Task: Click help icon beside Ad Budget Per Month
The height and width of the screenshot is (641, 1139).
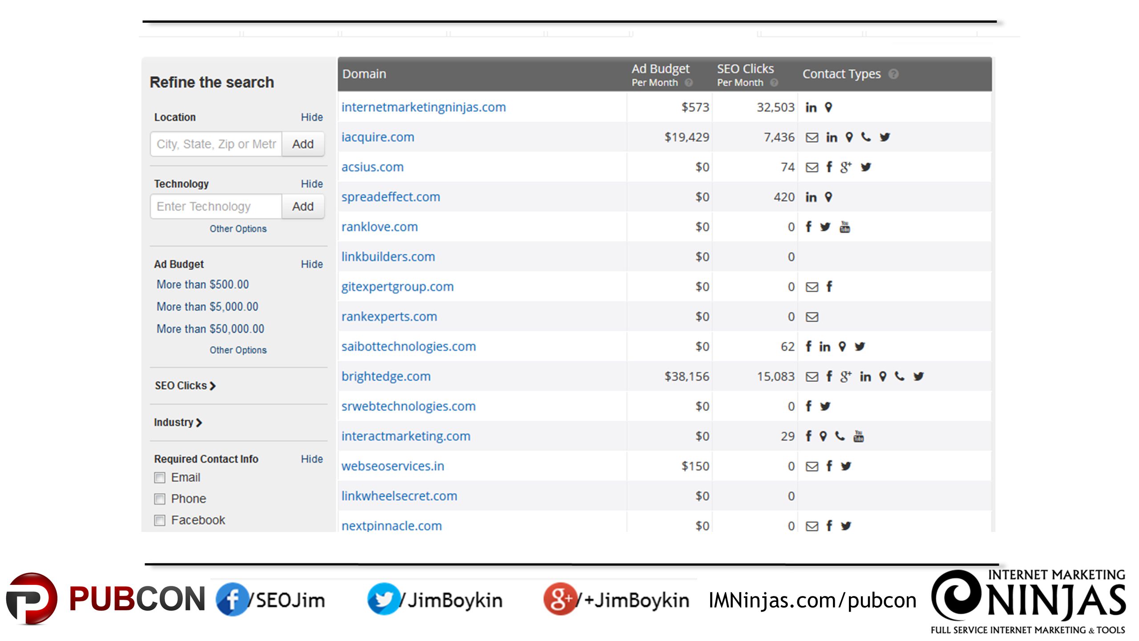Action: (688, 82)
